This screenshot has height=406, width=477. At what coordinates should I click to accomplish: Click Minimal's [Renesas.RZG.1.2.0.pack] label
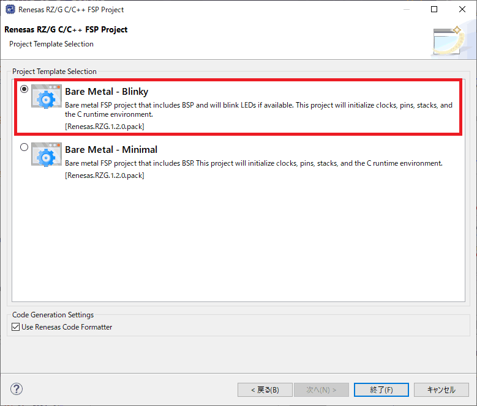tap(105, 175)
